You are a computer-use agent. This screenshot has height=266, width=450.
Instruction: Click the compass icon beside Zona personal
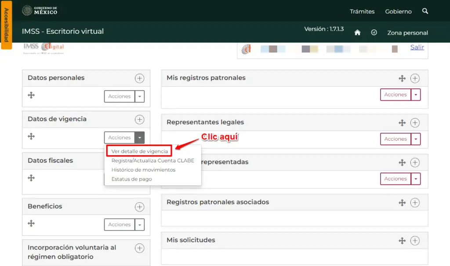point(374,32)
